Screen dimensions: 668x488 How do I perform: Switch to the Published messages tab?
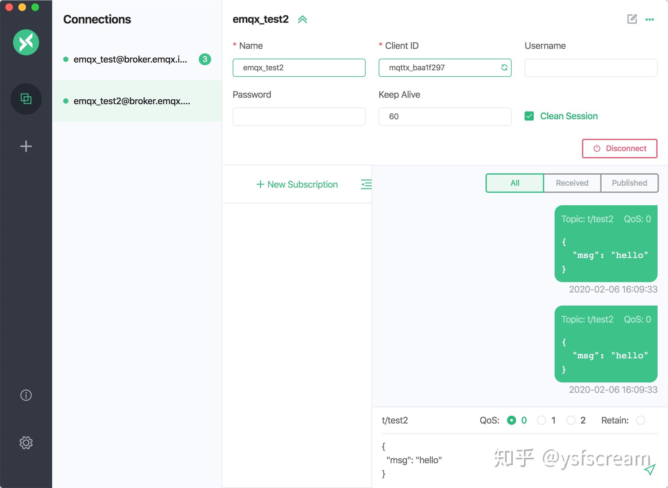(x=629, y=183)
